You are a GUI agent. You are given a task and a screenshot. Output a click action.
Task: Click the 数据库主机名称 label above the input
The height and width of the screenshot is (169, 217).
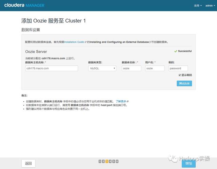(36, 63)
